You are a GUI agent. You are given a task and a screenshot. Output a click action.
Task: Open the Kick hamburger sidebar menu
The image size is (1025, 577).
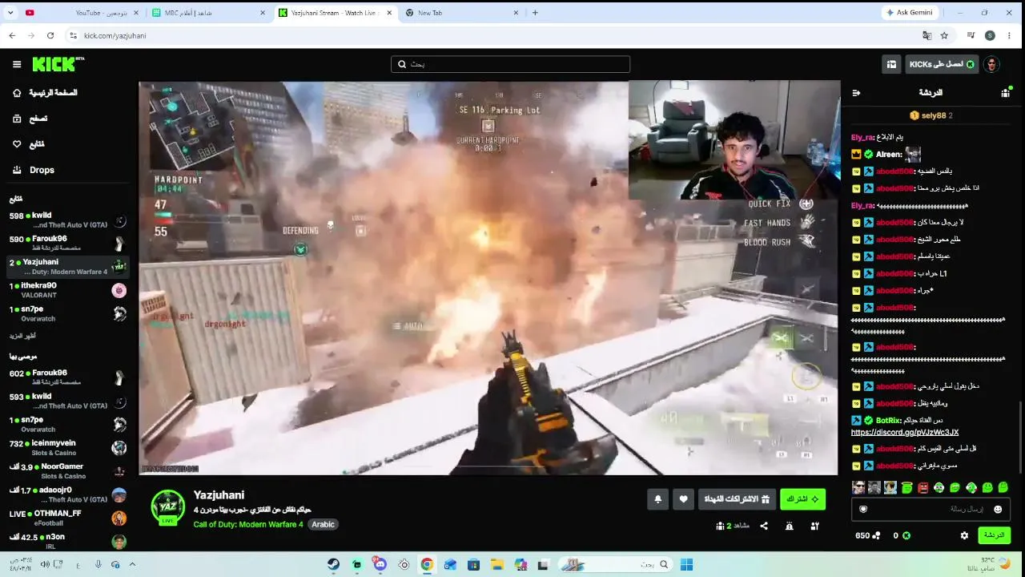pos(17,64)
